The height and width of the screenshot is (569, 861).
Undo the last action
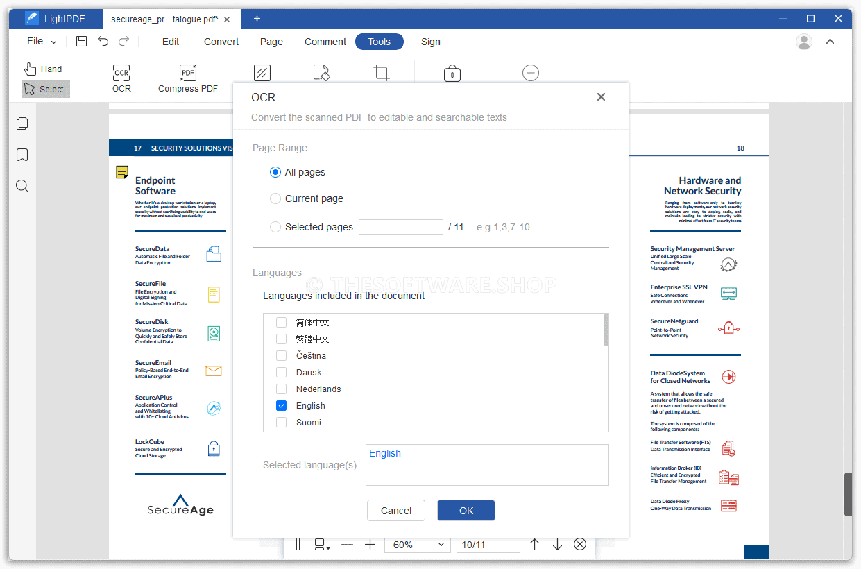103,42
